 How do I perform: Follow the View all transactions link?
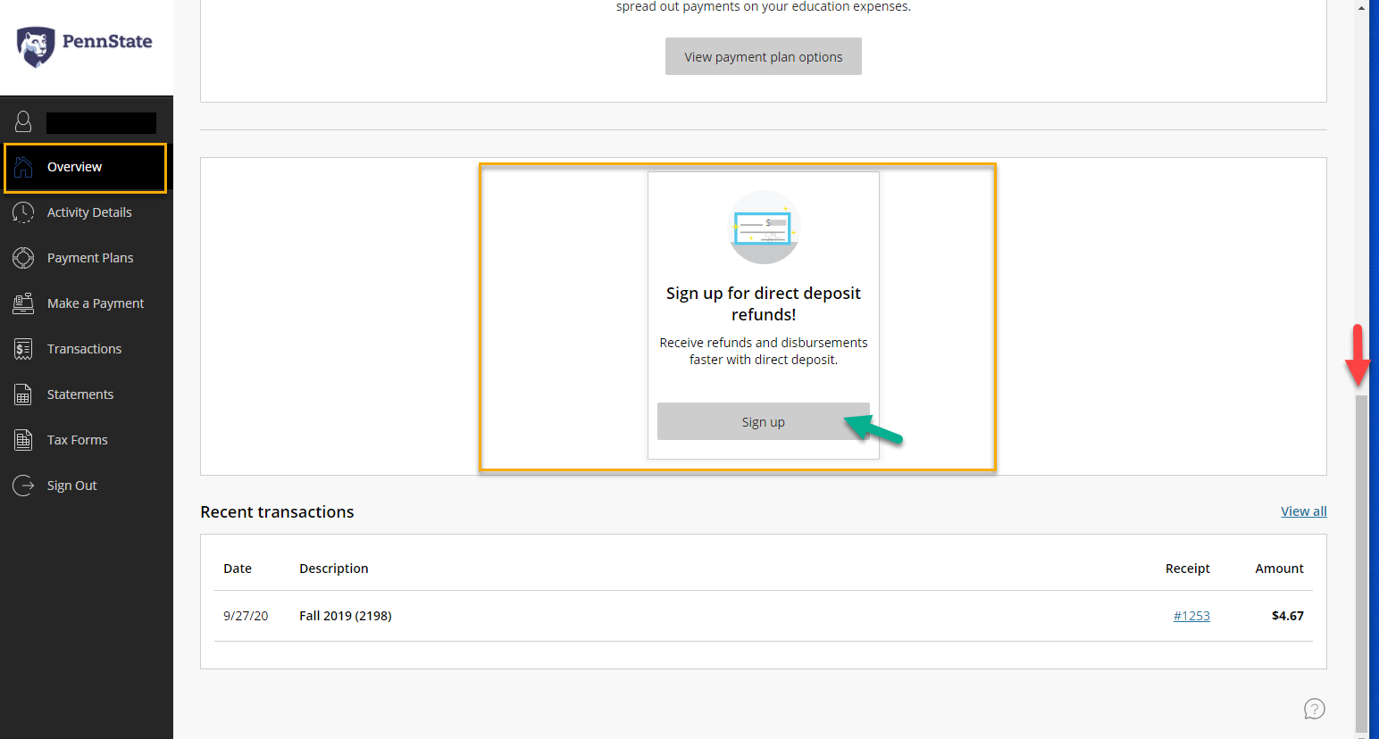[1303, 511]
